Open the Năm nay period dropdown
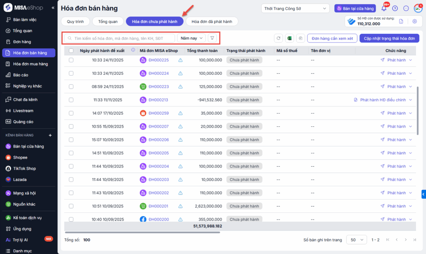This screenshot has width=426, height=254. (191, 38)
